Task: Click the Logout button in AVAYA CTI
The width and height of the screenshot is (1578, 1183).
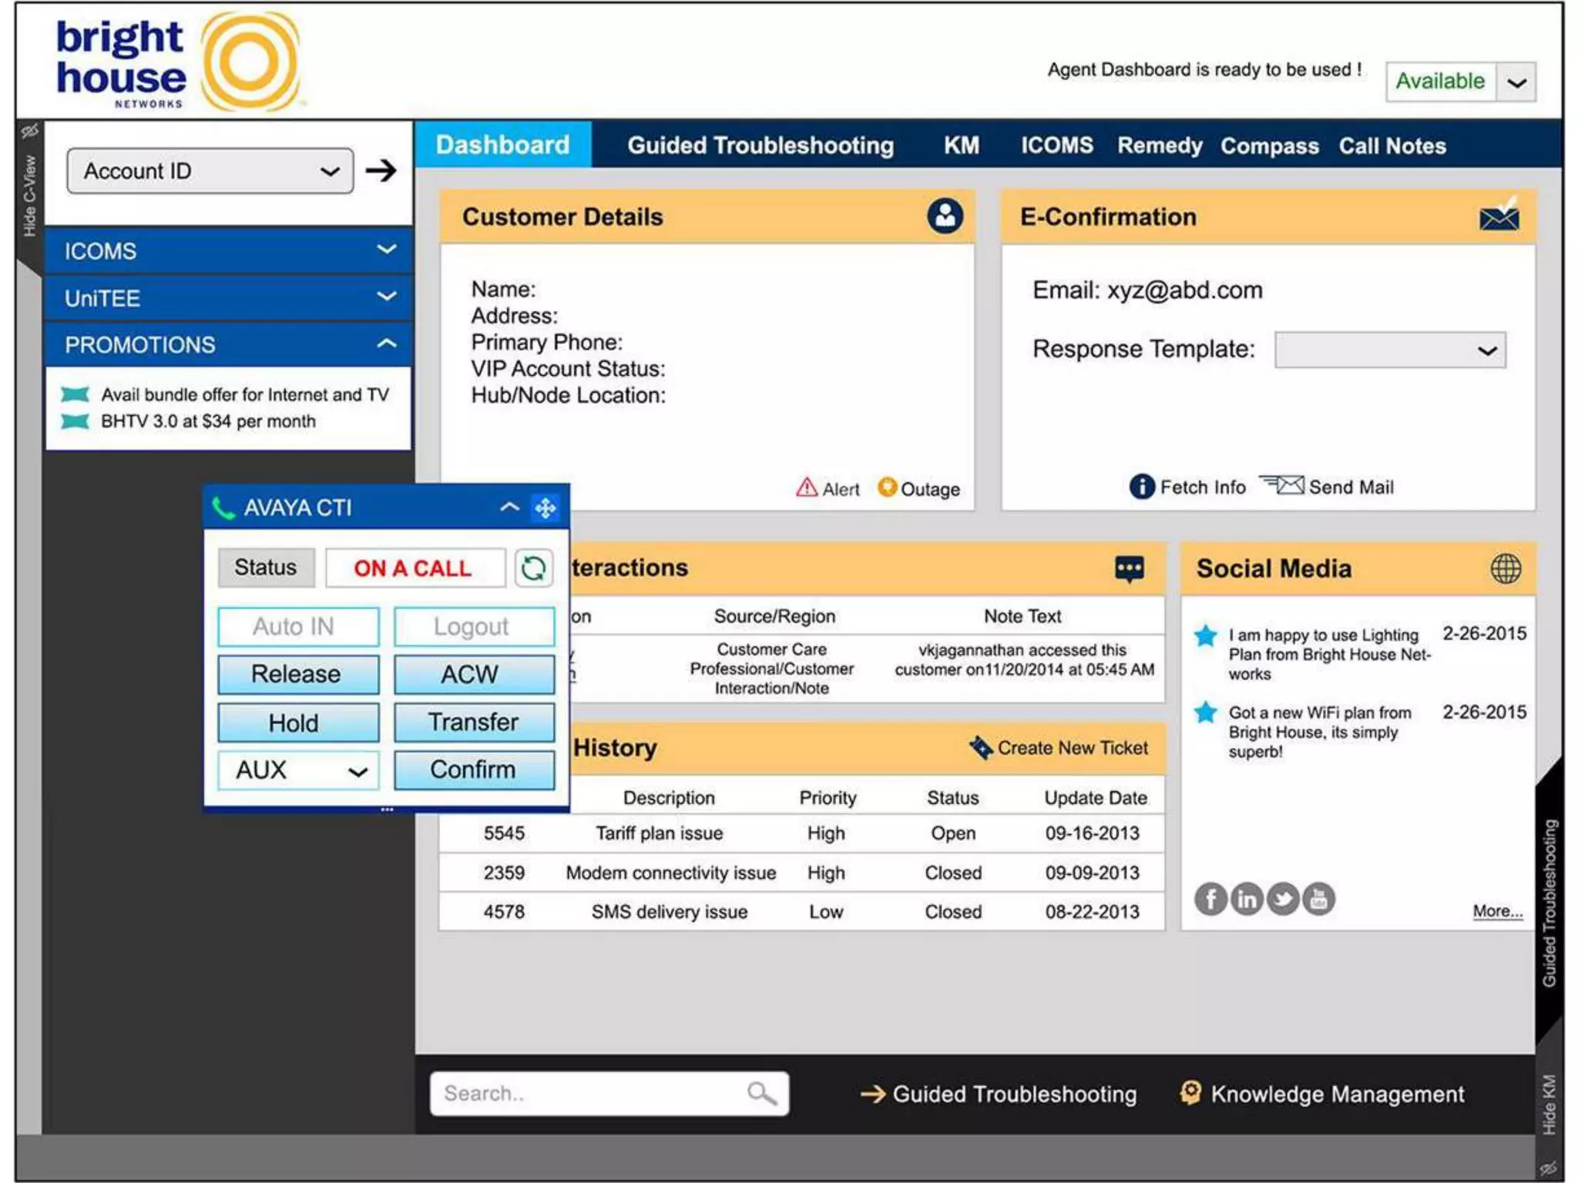Action: click(474, 627)
